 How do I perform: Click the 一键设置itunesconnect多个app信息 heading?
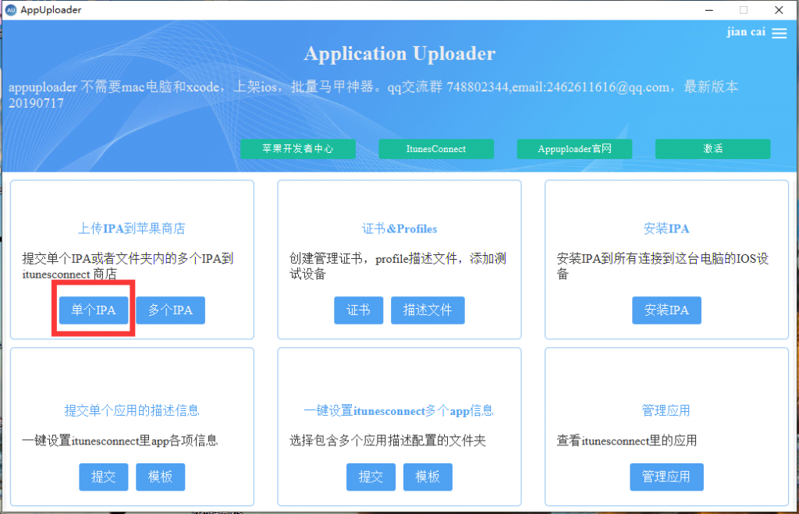[399, 410]
